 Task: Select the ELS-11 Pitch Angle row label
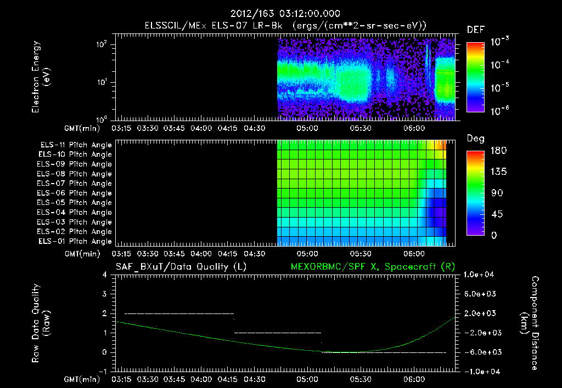(x=76, y=145)
